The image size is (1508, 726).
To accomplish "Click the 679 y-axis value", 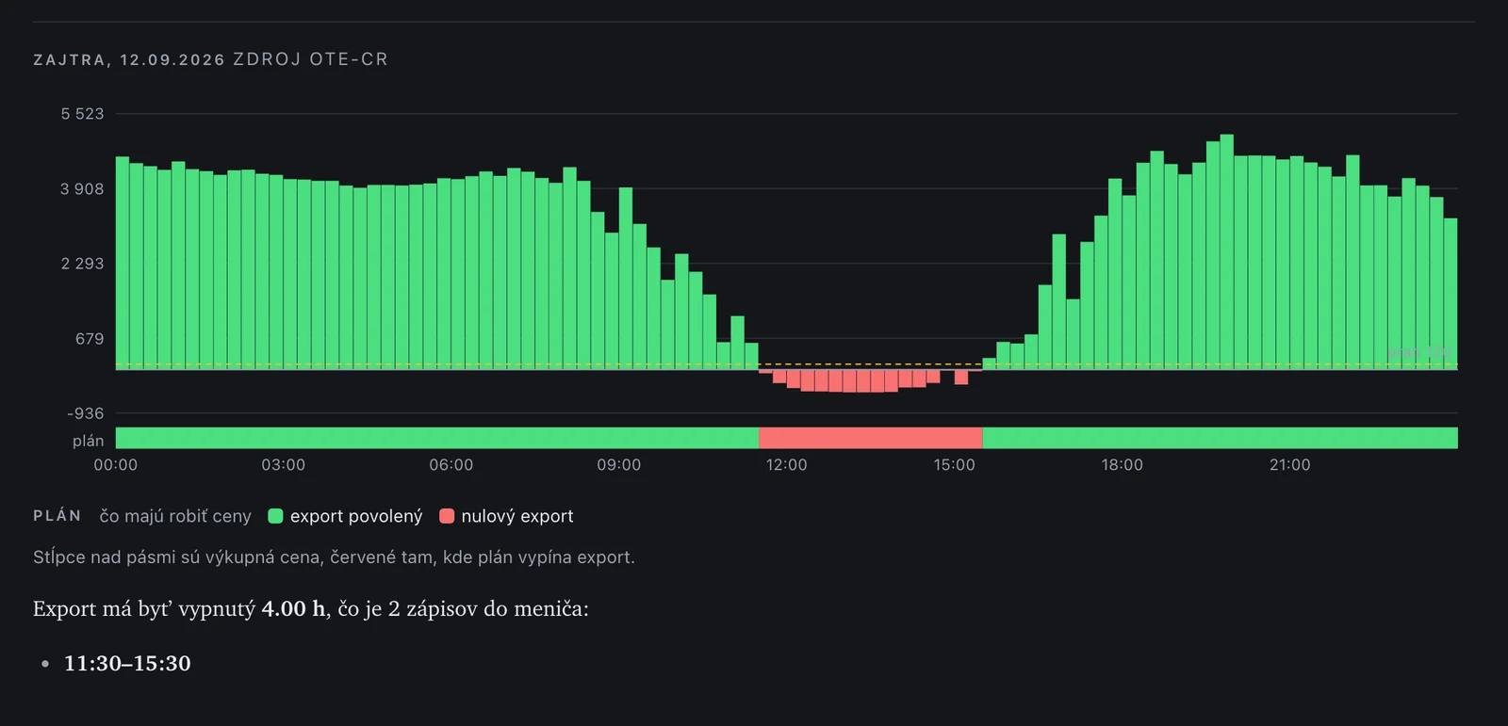I will point(90,339).
